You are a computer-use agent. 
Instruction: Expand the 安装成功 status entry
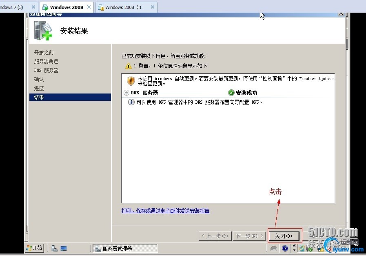pyautogui.click(x=231, y=93)
